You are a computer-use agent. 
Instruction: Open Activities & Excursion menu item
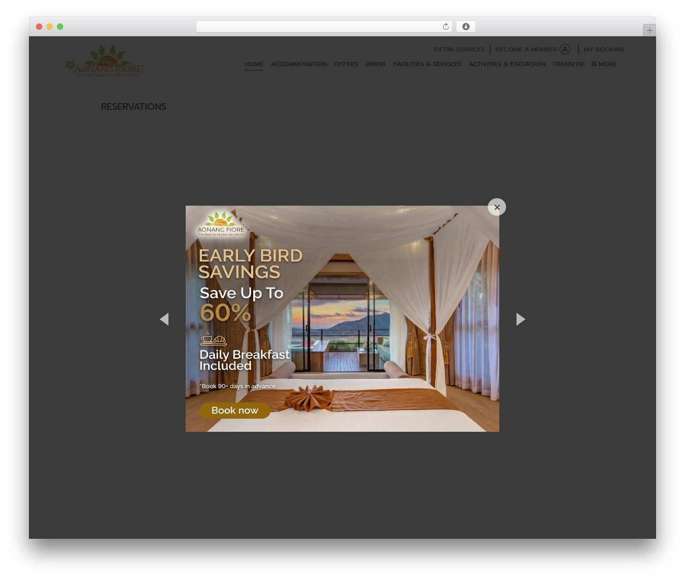(507, 64)
